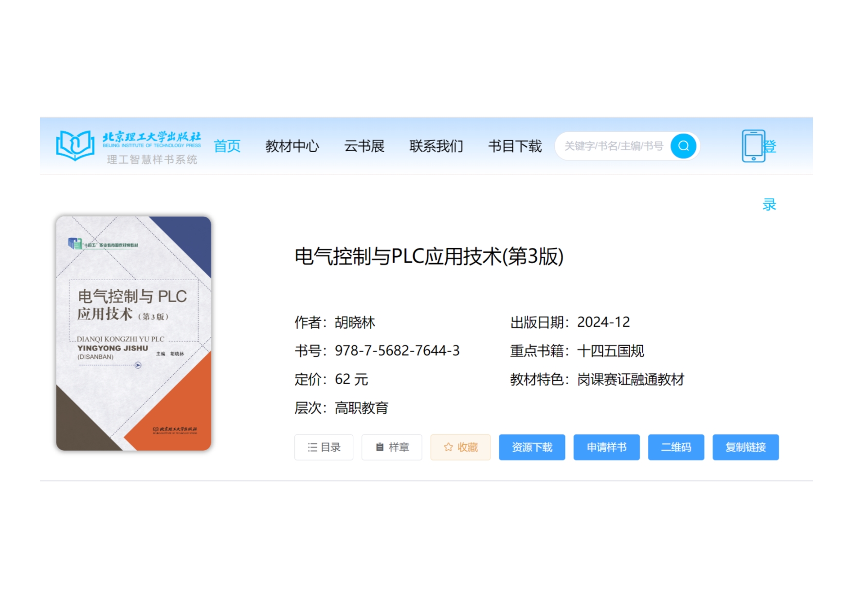Click the blue magnifier search button
The image size is (853, 603).
(x=683, y=146)
